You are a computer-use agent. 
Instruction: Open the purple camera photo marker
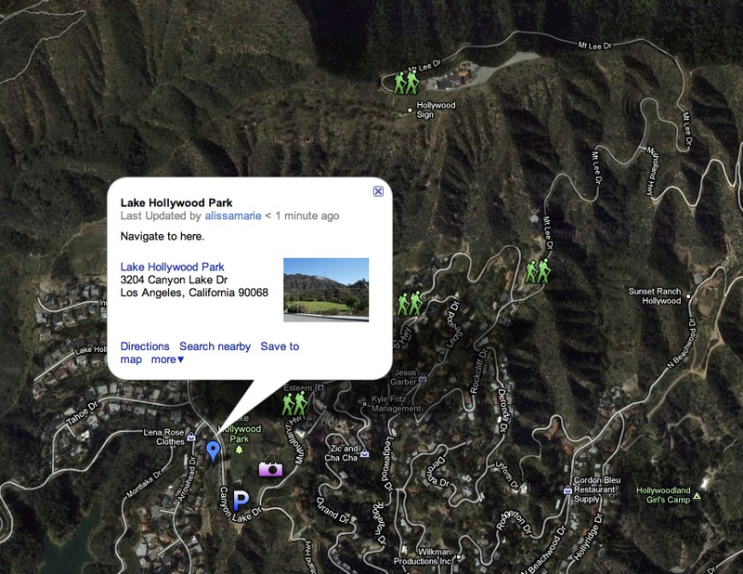click(270, 469)
